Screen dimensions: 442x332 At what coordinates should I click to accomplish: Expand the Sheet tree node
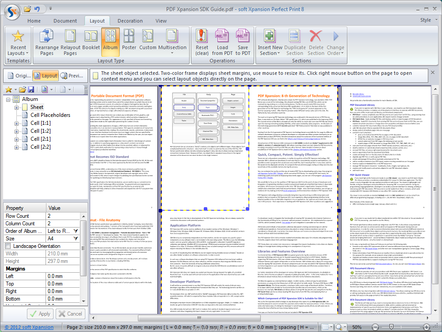[x=16, y=107]
